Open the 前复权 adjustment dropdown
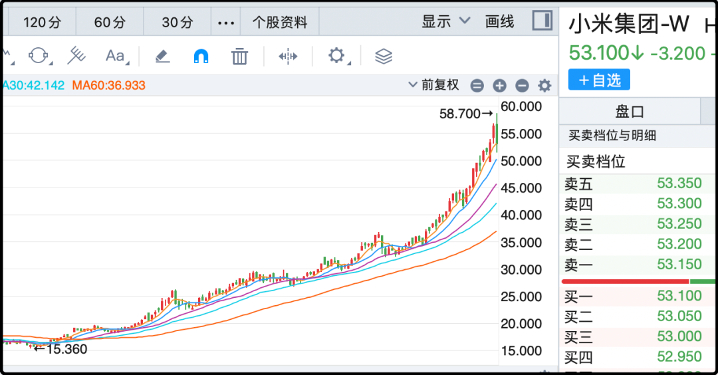 (433, 85)
